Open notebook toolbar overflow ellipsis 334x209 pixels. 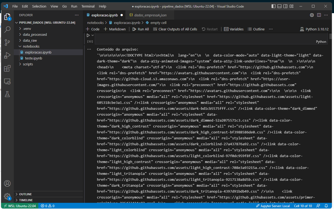[x=271, y=29]
